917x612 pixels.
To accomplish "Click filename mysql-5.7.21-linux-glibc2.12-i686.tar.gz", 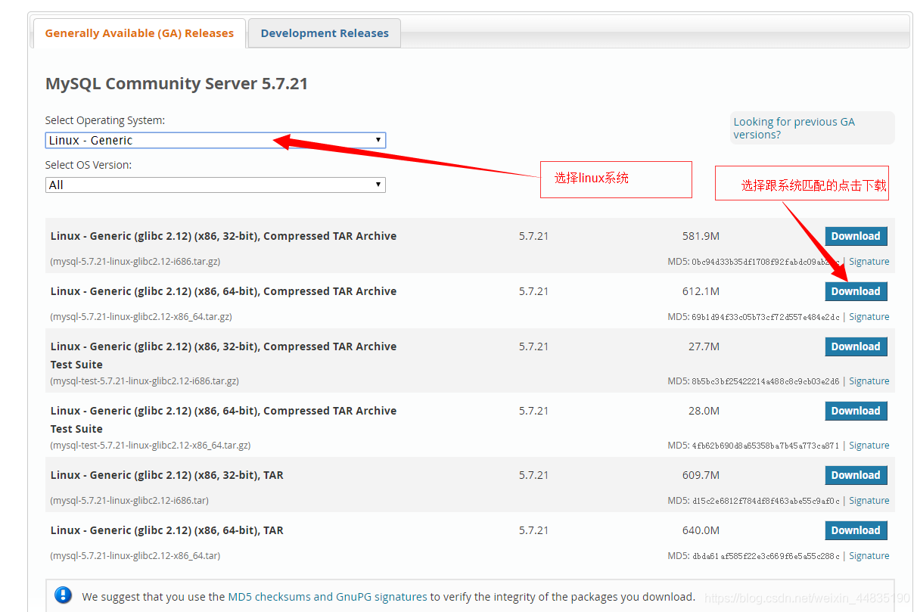I will point(135,262).
